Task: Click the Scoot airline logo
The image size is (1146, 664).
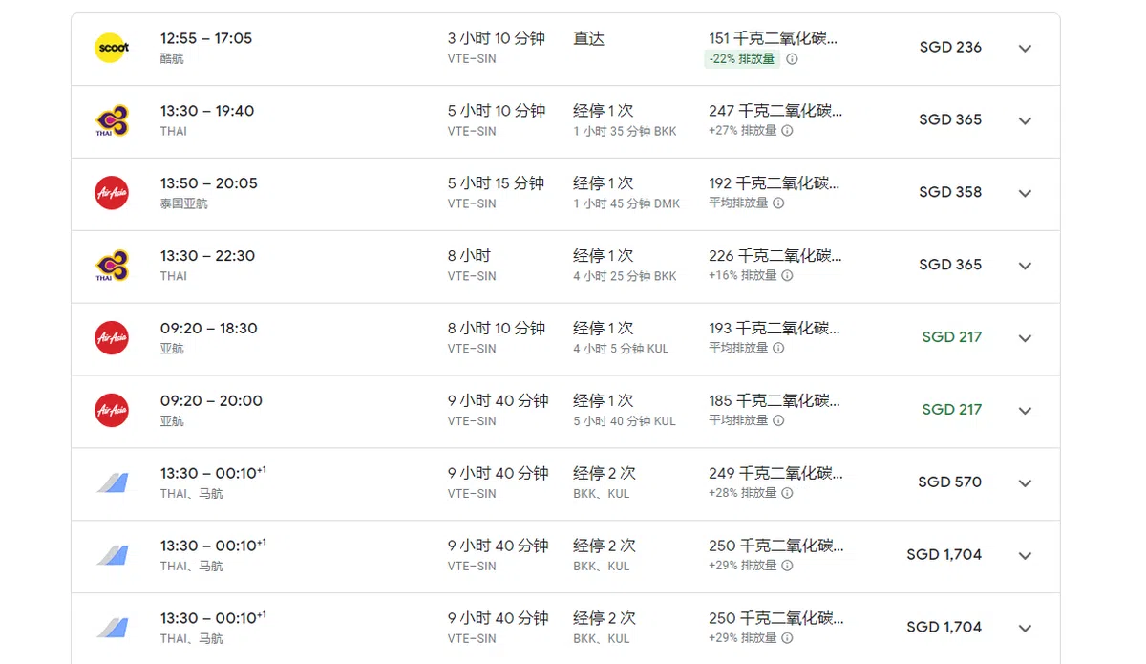Action: click(x=112, y=48)
